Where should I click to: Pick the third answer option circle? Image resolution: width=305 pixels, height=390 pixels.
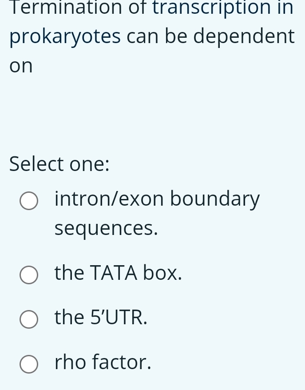point(28,319)
